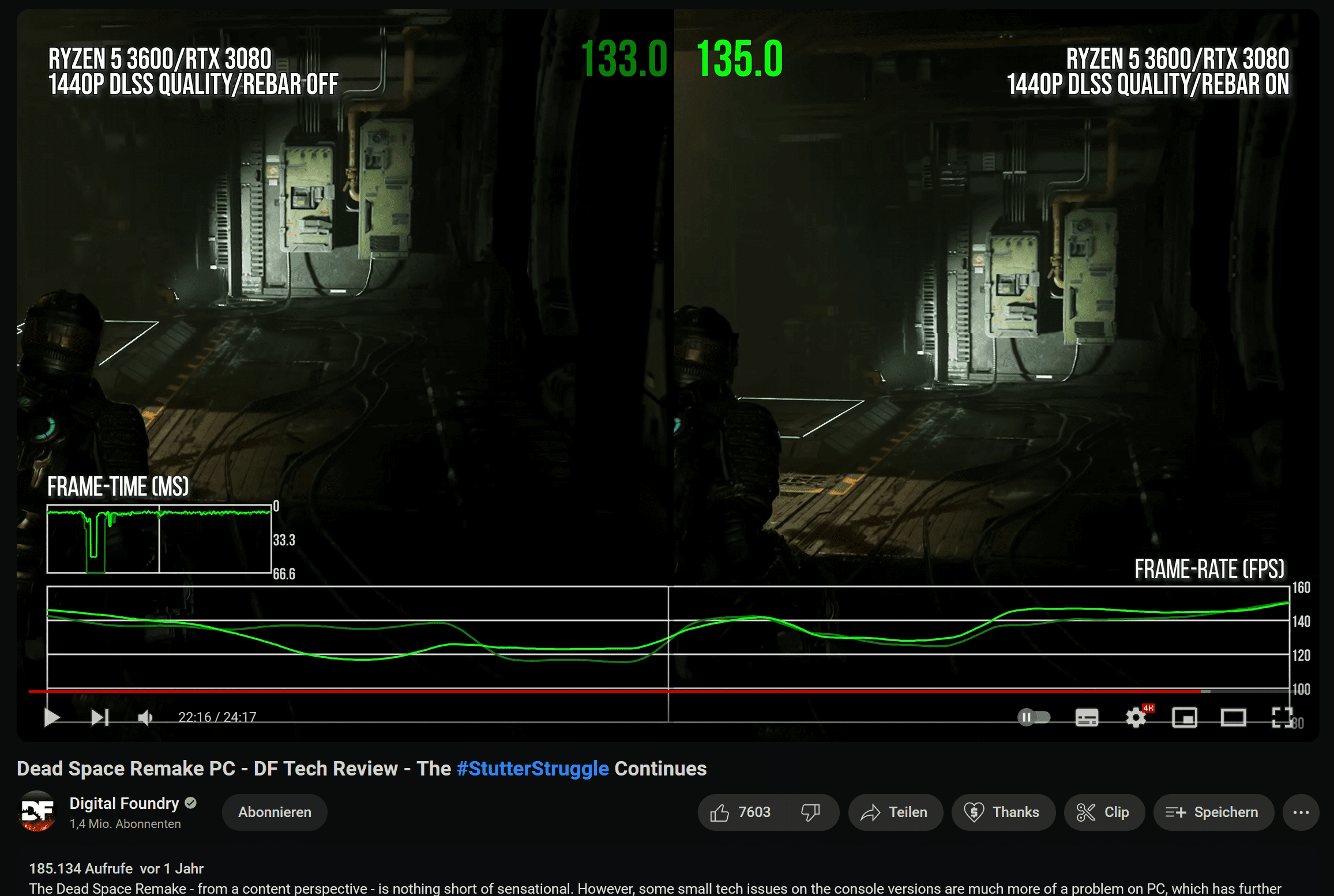Toggle the autoplay switch
The width and height of the screenshot is (1334, 896).
pyautogui.click(x=1034, y=717)
